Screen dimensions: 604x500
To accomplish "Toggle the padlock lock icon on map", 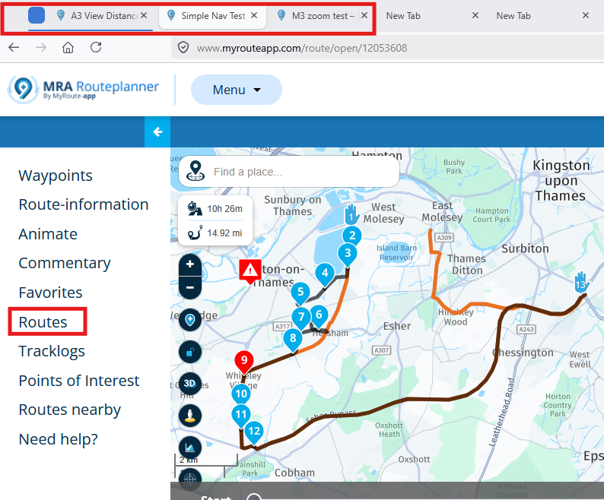I will click(189, 352).
